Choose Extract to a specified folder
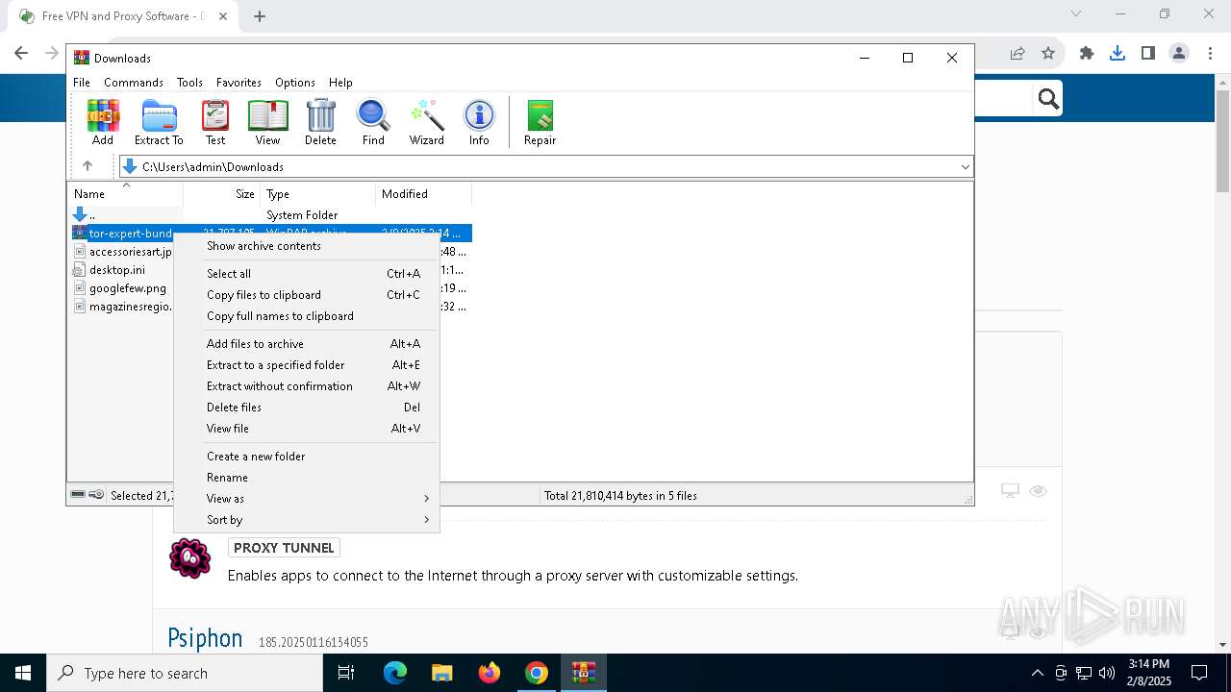 [x=306, y=365]
